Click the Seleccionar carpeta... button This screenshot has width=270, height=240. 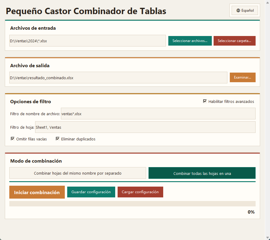pos(235,41)
